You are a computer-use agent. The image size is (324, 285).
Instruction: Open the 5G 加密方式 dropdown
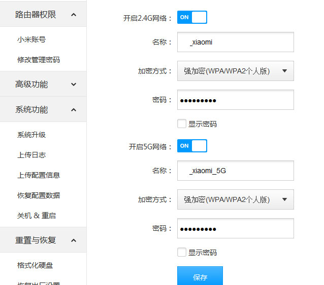(236, 199)
